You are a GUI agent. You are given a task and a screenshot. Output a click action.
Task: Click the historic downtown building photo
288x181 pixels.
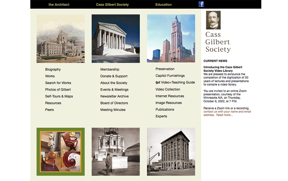pos(171,151)
